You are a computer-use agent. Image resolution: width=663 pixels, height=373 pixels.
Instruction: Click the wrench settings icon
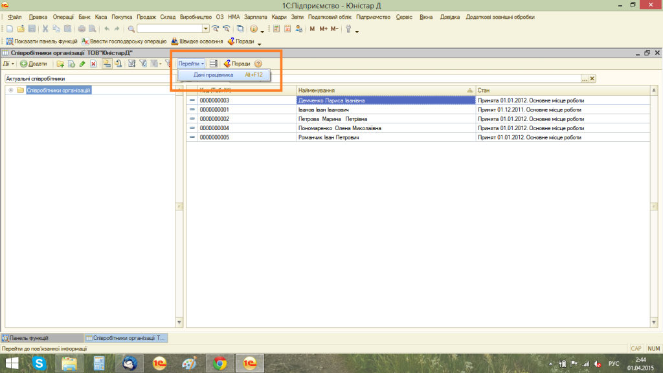coord(348,28)
